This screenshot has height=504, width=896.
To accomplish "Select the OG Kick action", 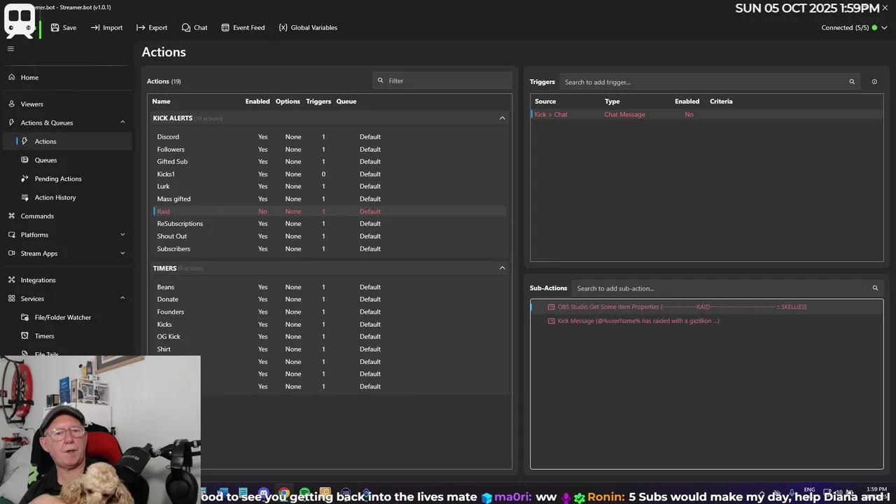I will click(x=329, y=337).
